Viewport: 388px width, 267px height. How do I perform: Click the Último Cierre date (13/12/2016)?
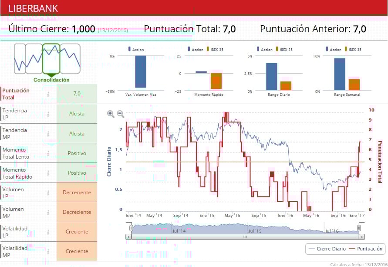point(113,30)
